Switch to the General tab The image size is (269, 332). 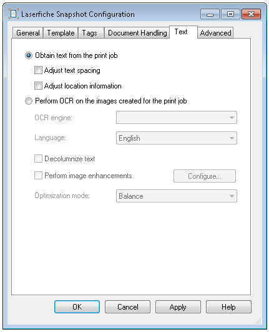tap(28, 33)
